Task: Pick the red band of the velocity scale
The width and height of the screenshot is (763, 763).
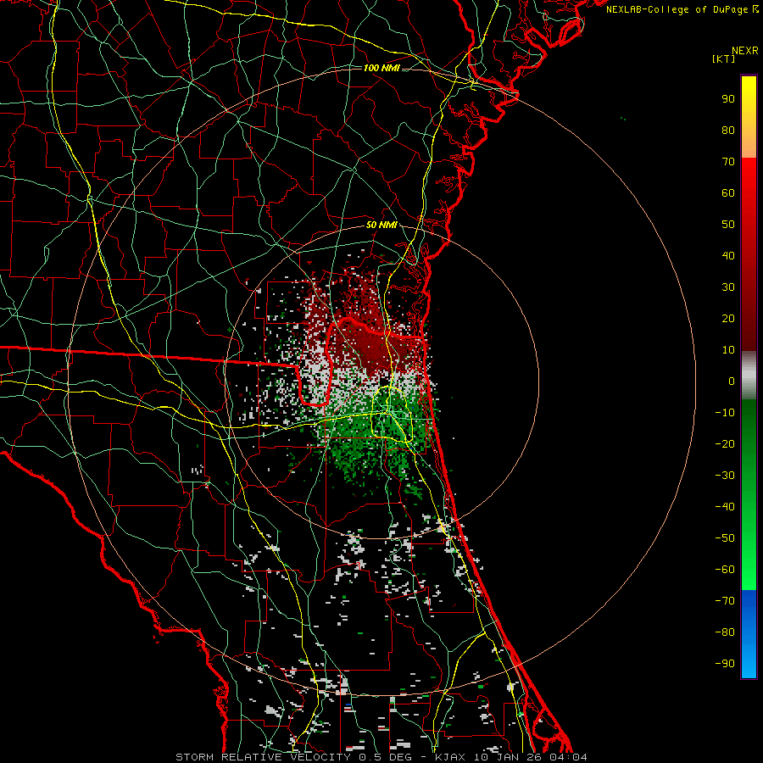Action: pyautogui.click(x=749, y=254)
